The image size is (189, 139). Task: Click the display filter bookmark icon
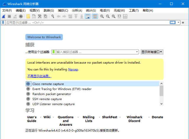3,22
